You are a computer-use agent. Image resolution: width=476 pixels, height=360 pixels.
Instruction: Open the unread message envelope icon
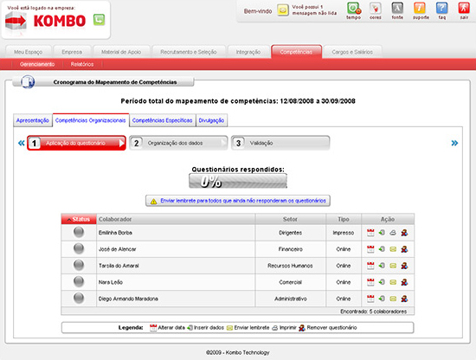[x=283, y=10]
